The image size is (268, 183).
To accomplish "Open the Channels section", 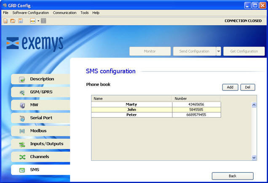I will 41,157.
